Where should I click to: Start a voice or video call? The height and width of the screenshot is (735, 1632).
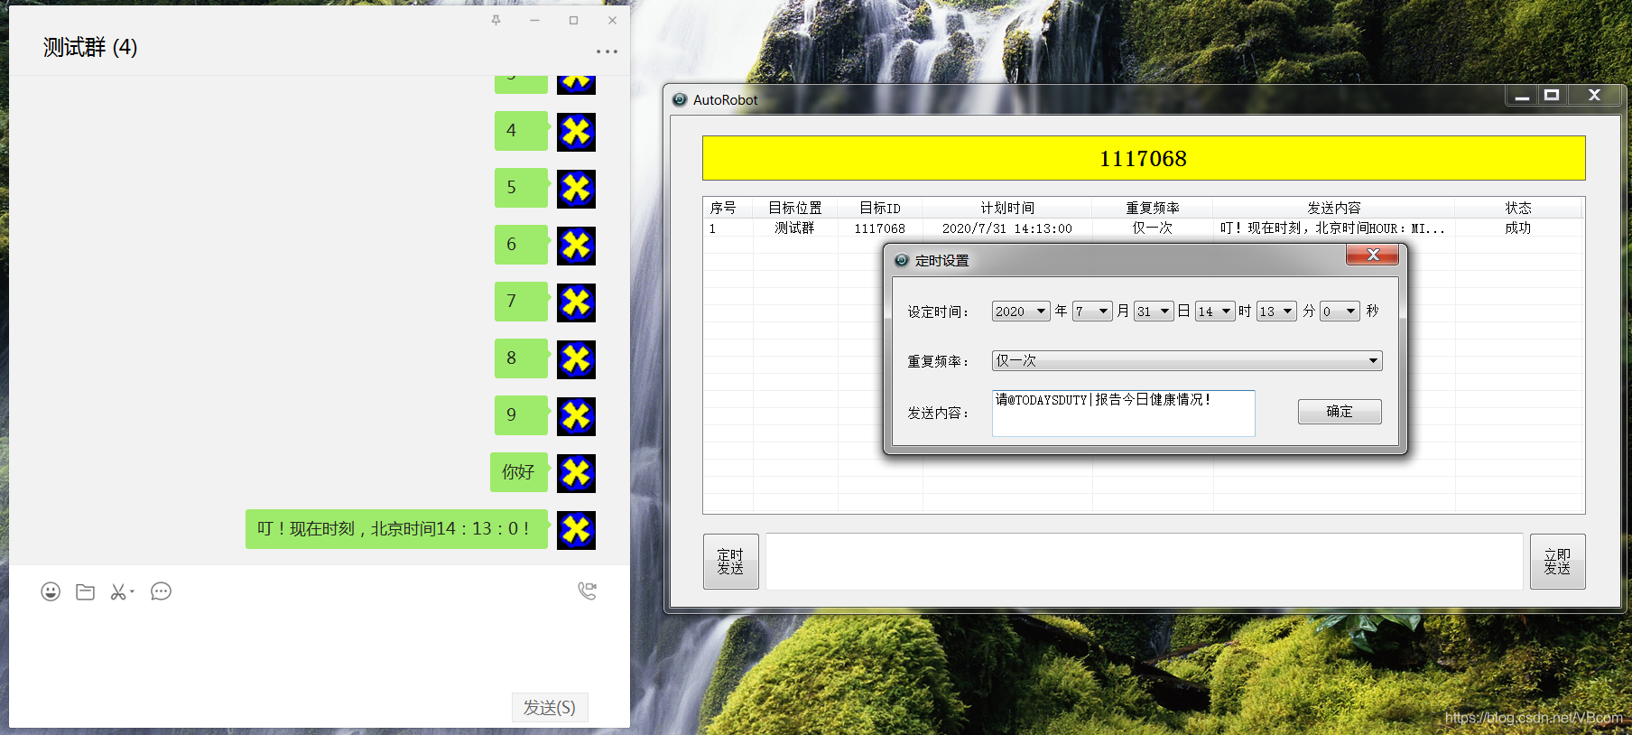pos(587,591)
